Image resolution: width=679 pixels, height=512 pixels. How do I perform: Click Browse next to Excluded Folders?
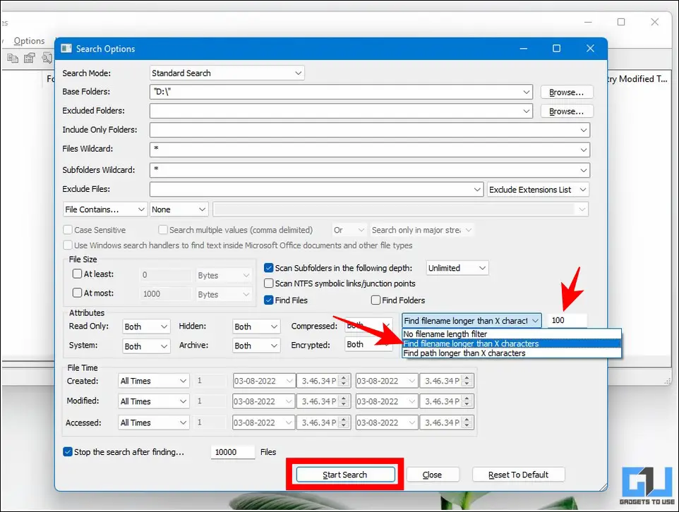[566, 111]
